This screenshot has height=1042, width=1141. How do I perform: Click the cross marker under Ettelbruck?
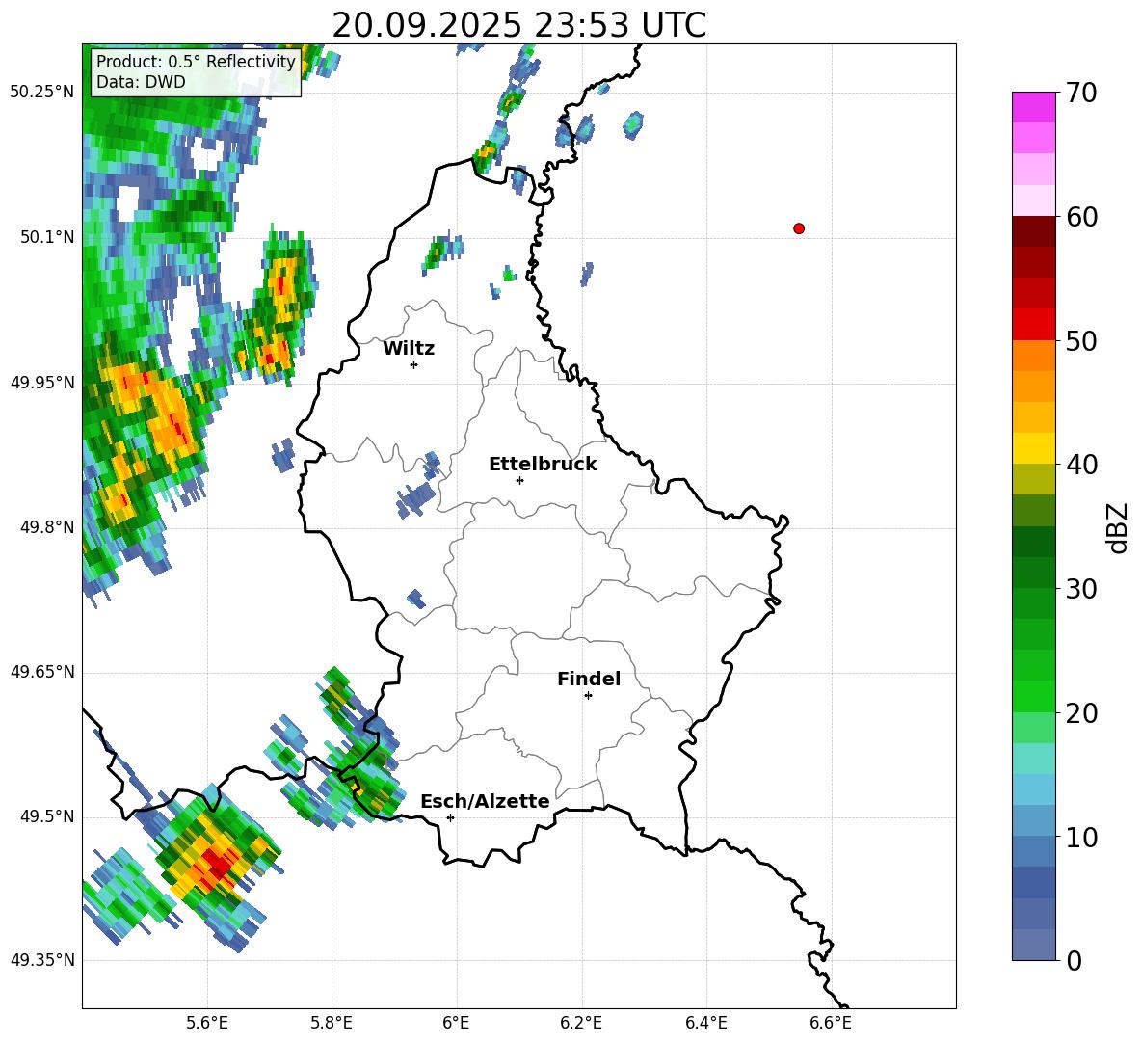(519, 480)
